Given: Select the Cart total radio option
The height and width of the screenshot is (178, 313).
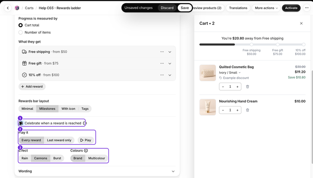Looking at the screenshot, I should tap(20, 25).
